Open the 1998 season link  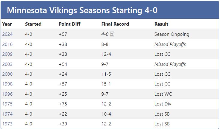[7, 84]
